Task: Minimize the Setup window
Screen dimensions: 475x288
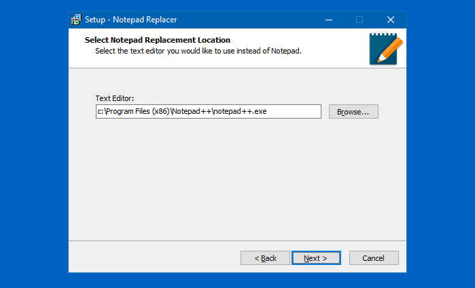Action: pyautogui.click(x=329, y=20)
